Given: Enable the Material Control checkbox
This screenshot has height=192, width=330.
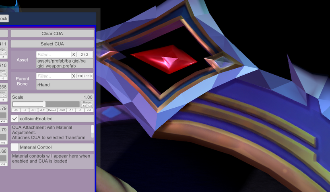Looking at the screenshot, I should point(14,147).
